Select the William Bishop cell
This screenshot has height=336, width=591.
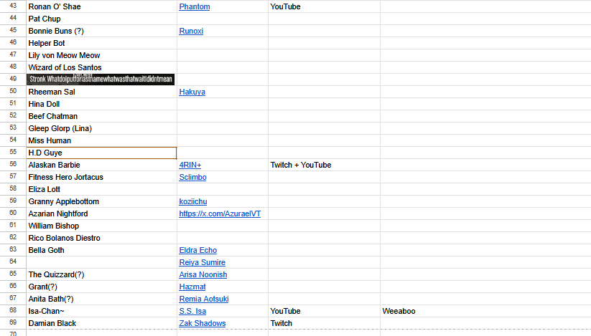[x=101, y=226]
